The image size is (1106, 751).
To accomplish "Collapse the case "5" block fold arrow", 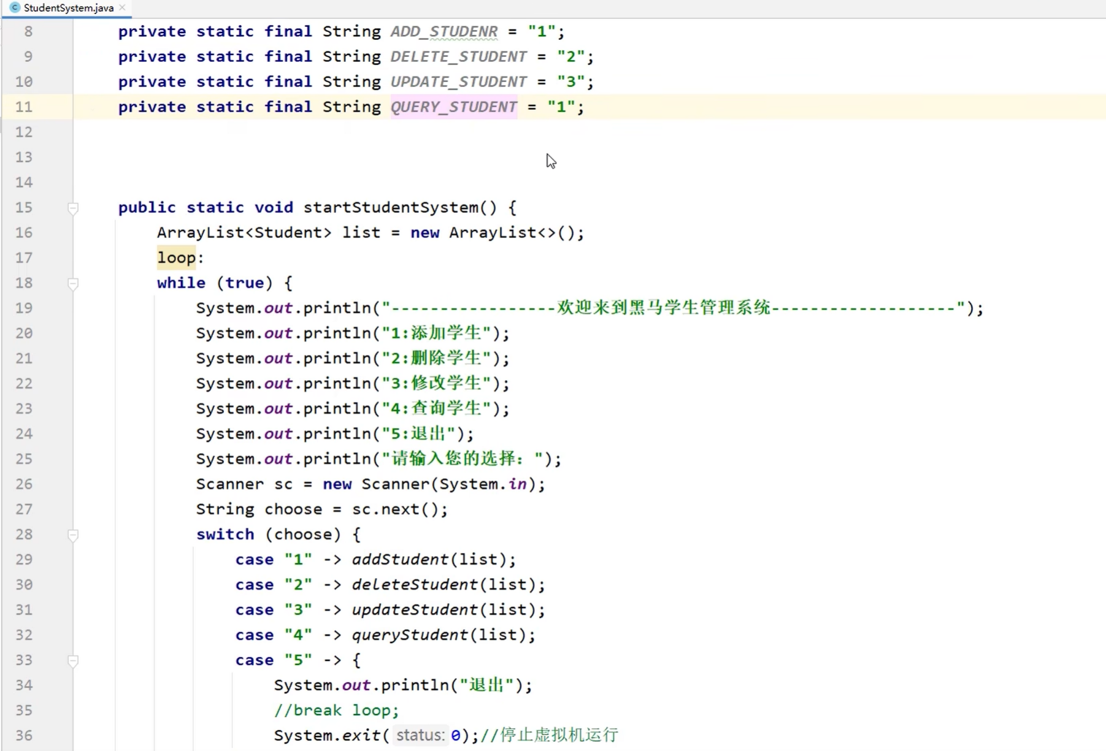I will (x=73, y=661).
